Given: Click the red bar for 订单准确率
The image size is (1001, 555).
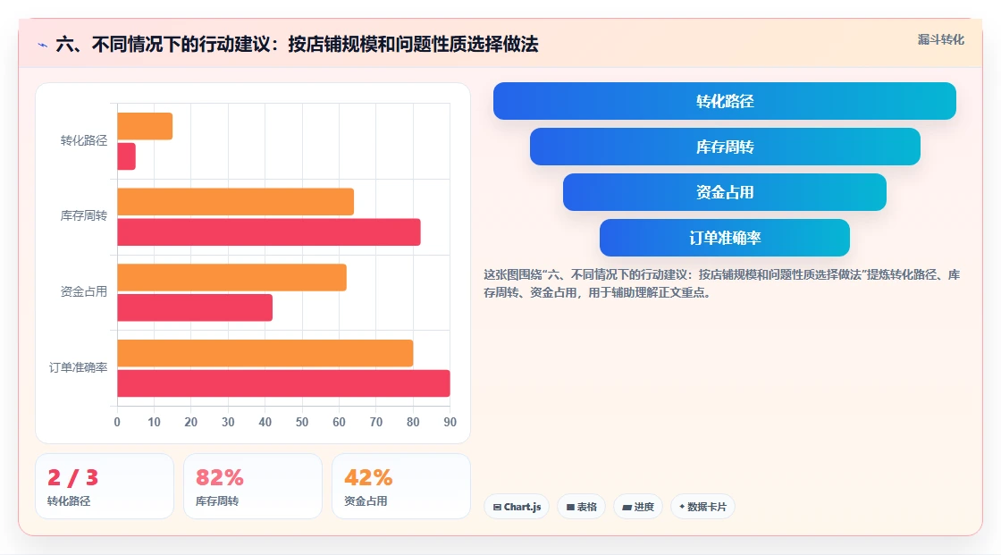Looking at the screenshot, I should coord(283,383).
